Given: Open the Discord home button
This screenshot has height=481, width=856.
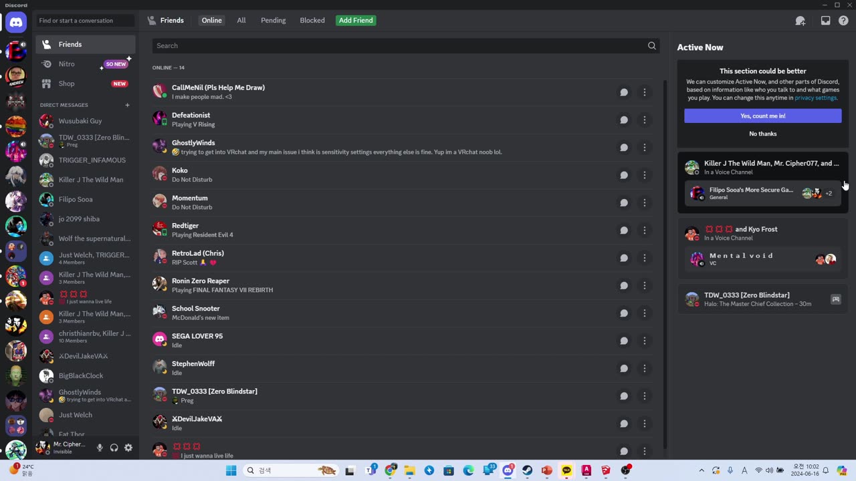Looking at the screenshot, I should point(16,22).
